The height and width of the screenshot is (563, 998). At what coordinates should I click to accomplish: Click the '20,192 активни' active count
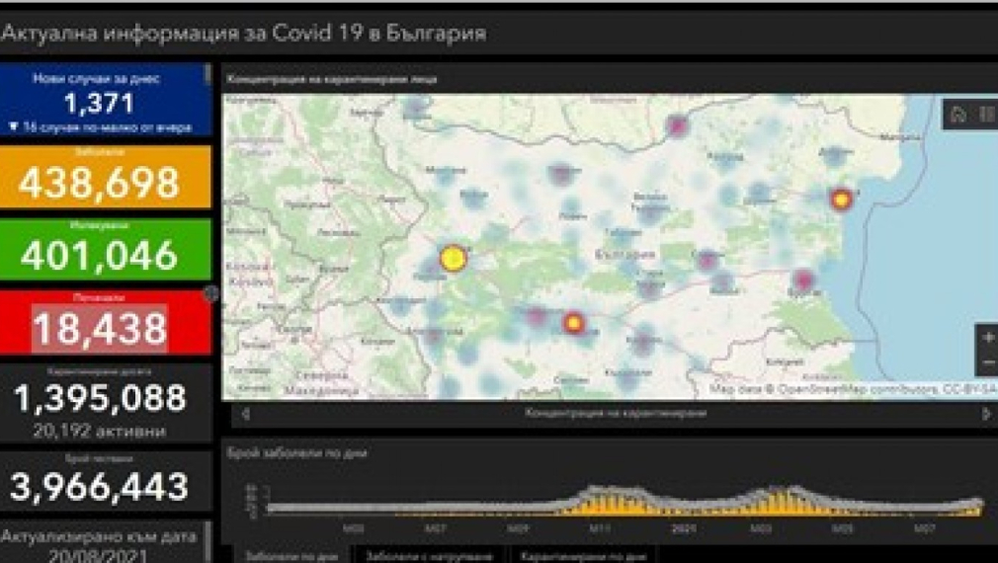point(100,432)
